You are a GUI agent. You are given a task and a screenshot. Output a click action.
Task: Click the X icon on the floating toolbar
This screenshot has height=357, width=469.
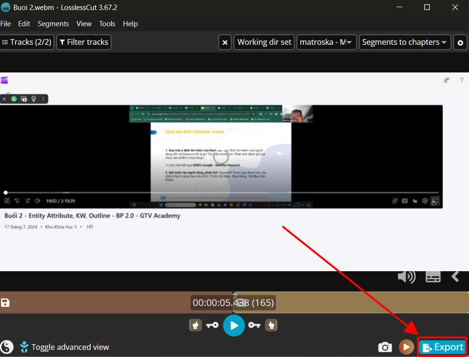[4, 99]
